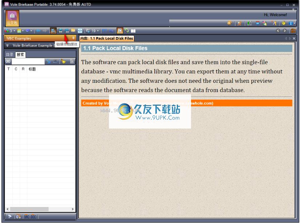Open the color palette theme icon
Viewport: 300px width, 223px height.
[229, 23]
